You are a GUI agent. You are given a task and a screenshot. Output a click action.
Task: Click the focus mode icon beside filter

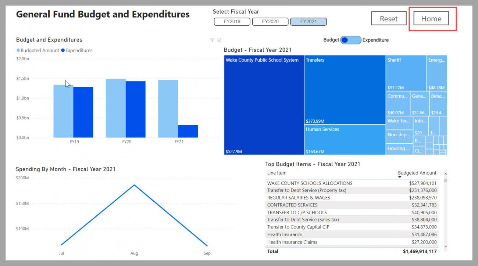click(x=220, y=40)
